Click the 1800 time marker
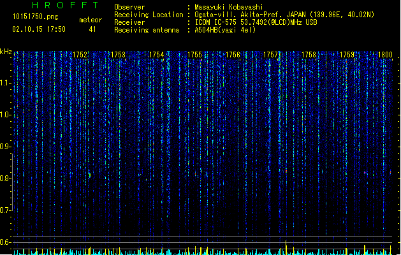 pyautogui.click(x=385, y=55)
